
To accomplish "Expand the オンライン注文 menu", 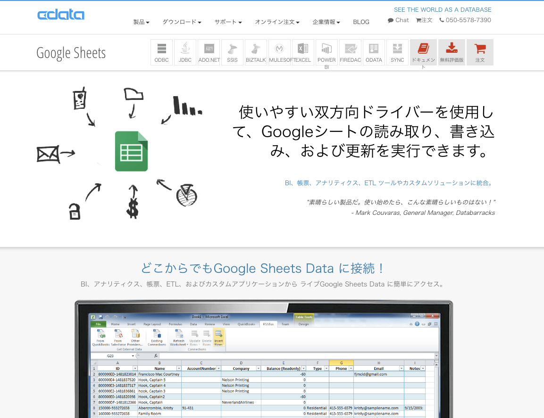I will point(277,22).
